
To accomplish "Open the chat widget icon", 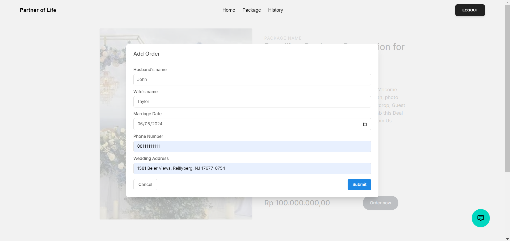I will click(481, 218).
